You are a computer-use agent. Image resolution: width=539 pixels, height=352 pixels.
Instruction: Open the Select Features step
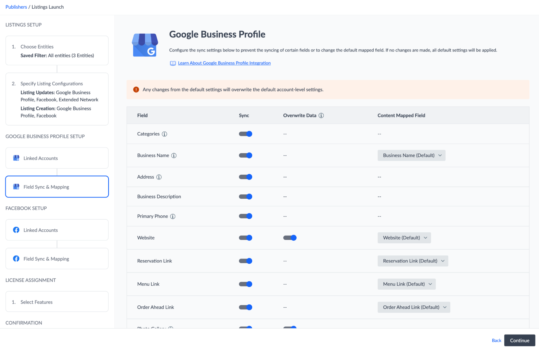57,302
